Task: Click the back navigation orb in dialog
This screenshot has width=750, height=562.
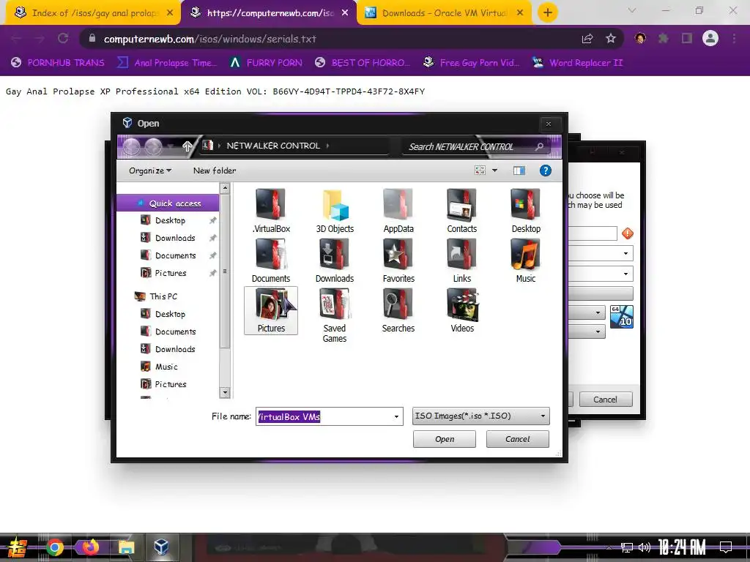Action: [132, 146]
